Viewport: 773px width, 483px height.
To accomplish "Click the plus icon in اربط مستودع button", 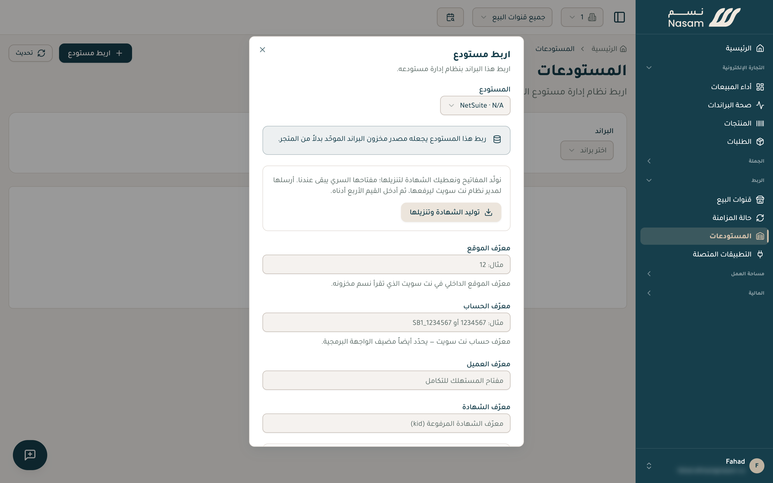I will pos(119,53).
